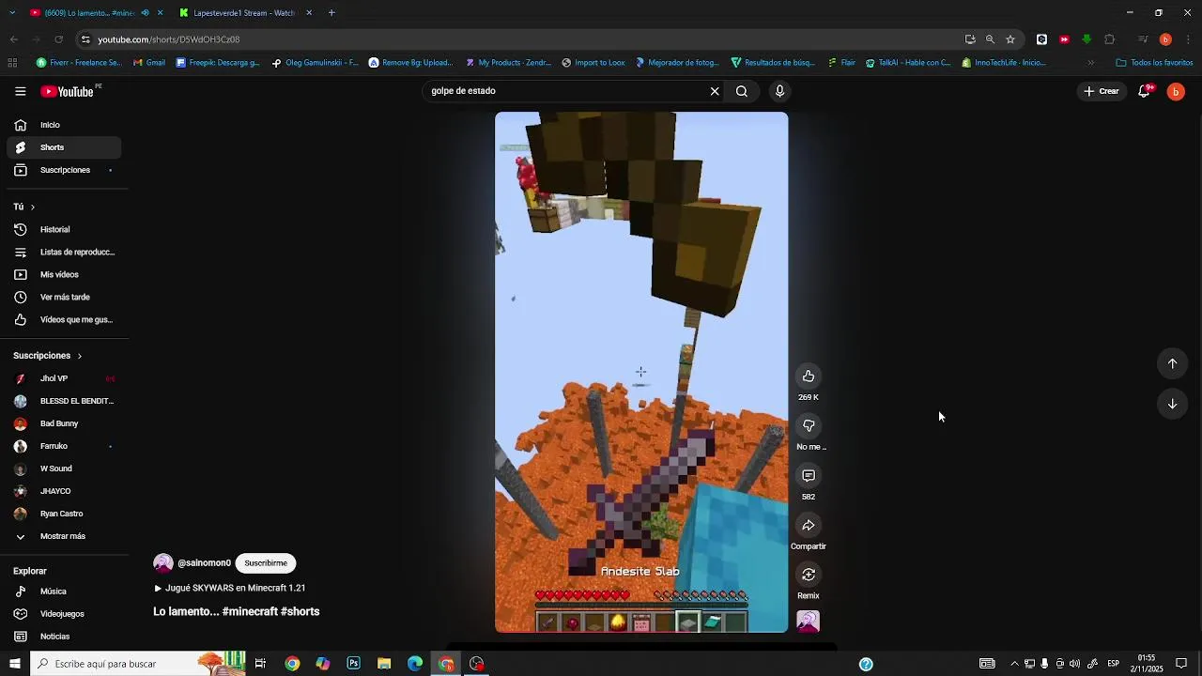1202x676 pixels.
Task: Open the Crear menu
Action: tap(1102, 91)
